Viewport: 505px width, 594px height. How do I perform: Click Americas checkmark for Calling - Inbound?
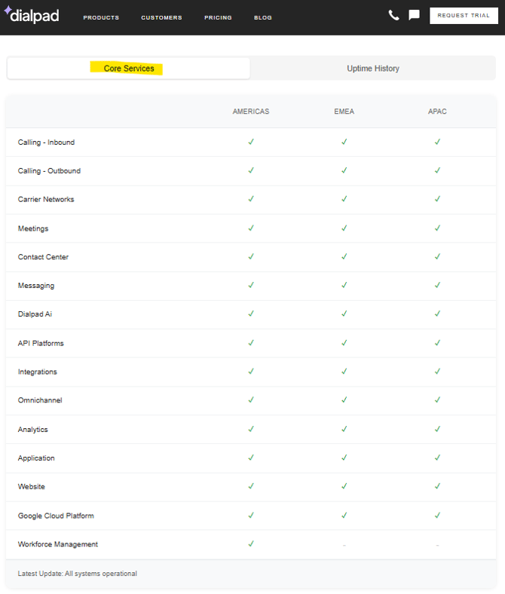click(251, 142)
